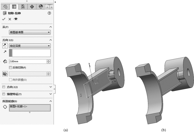Click the reverse direction button
This screenshot has height=132, width=194.
point(5,46)
